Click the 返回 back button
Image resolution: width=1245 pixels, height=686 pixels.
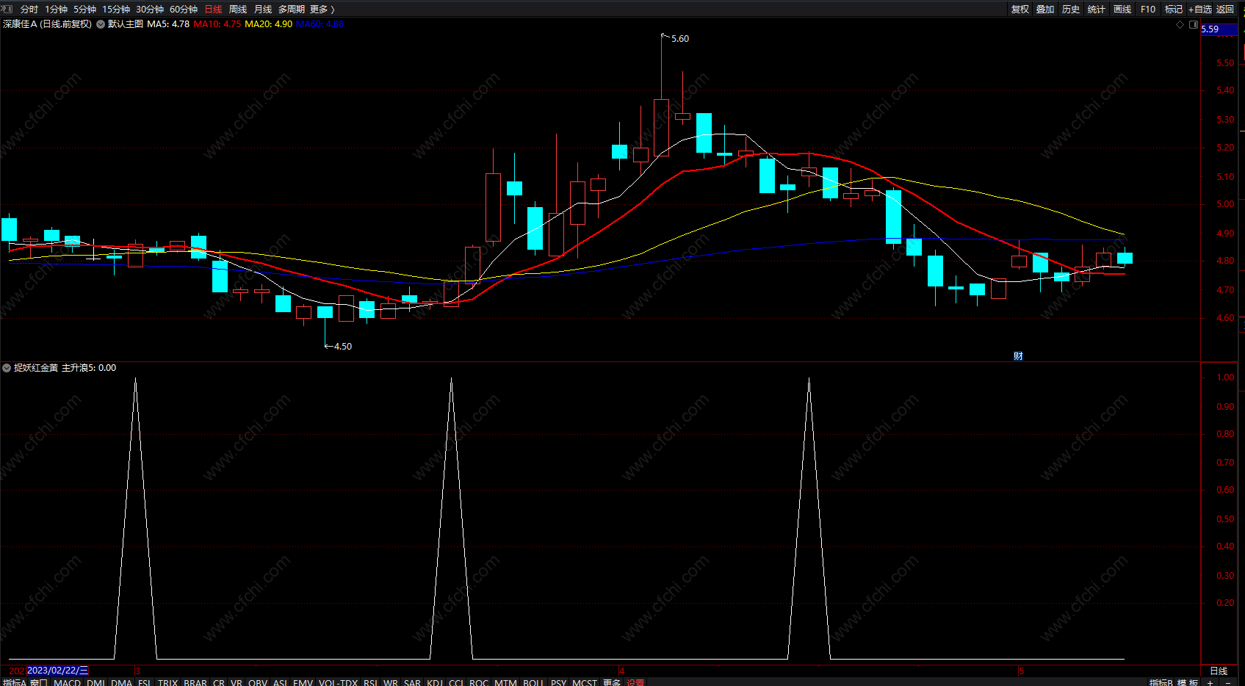[1225, 9]
